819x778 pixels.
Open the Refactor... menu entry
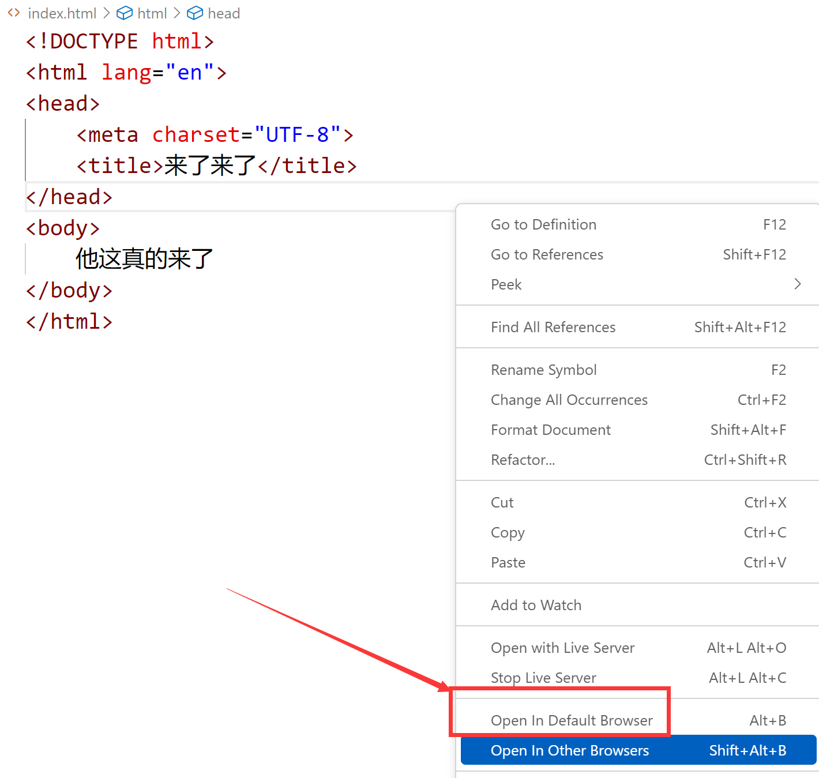[x=638, y=460]
